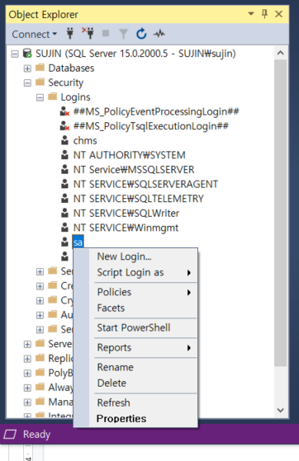
Task: Click the Refresh toolbar icon
Action: pyautogui.click(x=141, y=34)
